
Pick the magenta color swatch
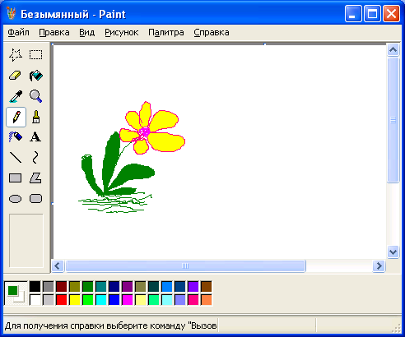coord(128,300)
